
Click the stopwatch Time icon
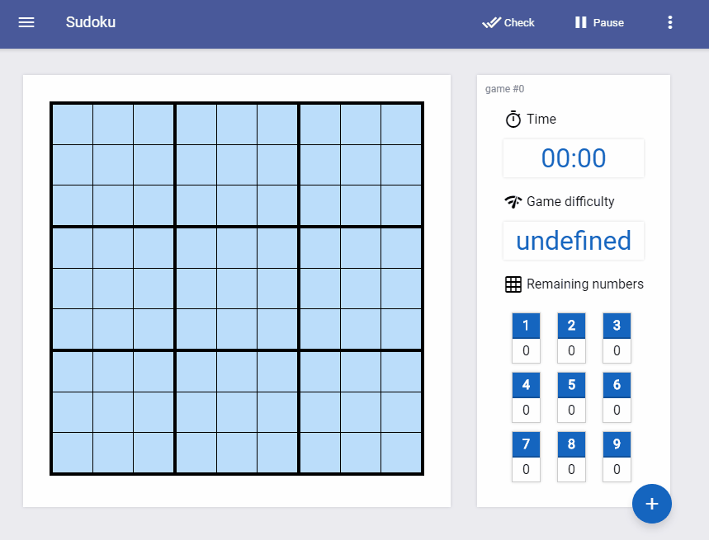click(x=513, y=120)
